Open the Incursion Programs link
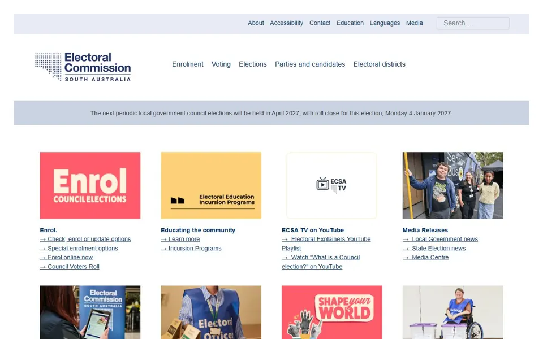Screen dimensions: 543x339 (191, 249)
